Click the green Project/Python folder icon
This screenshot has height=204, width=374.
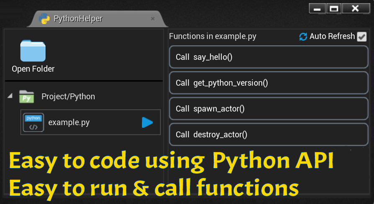[x=26, y=97]
